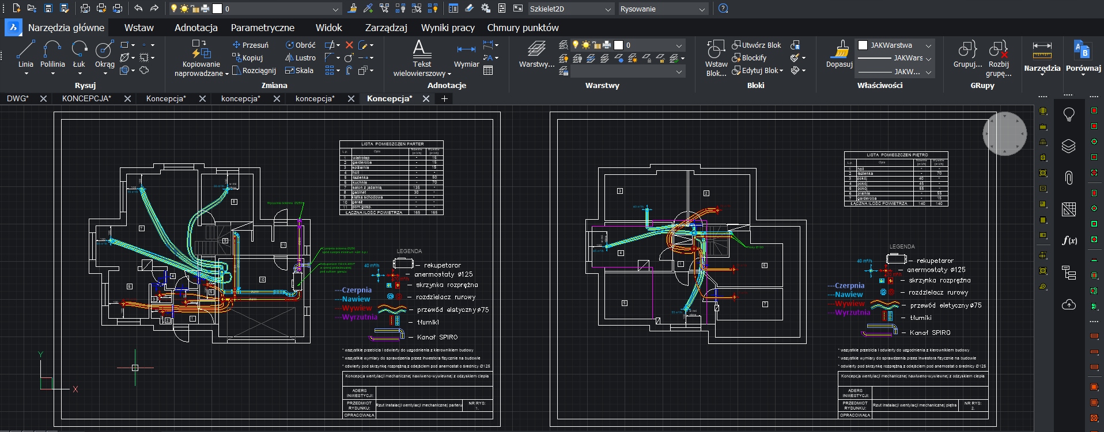Open the KONCEPCJA* document tab
The width and height of the screenshot is (1104, 432).
click(86, 98)
